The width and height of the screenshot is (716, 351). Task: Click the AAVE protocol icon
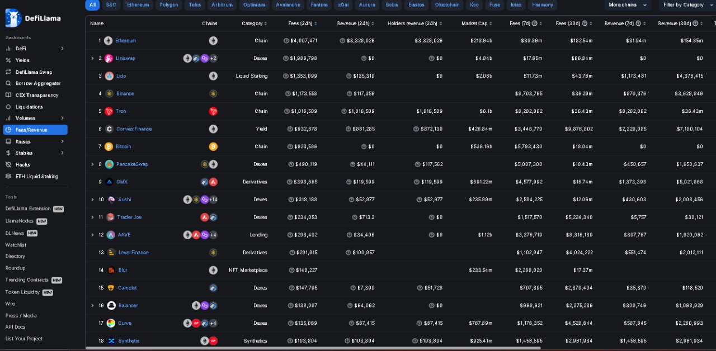(111, 235)
